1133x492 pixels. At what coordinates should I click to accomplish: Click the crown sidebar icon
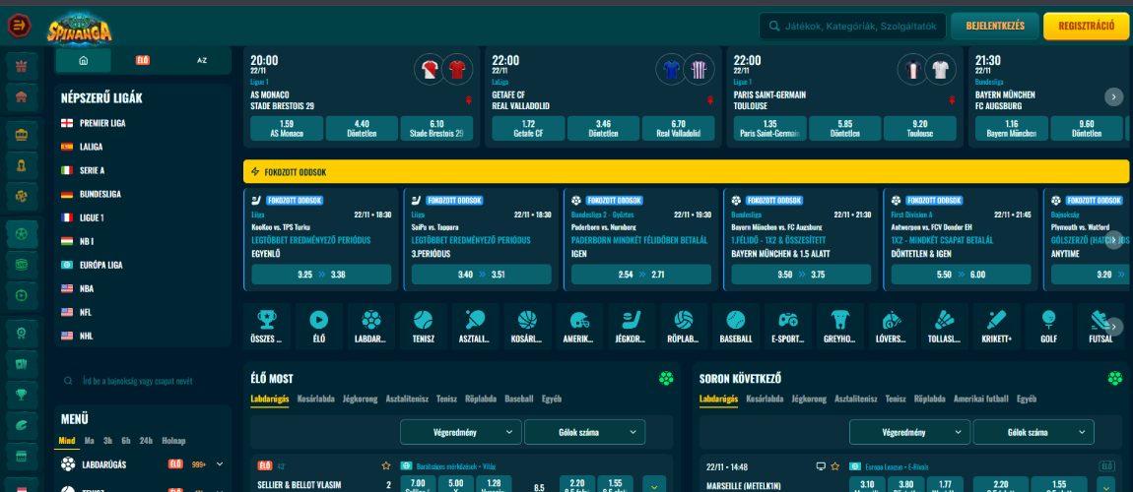pyautogui.click(x=22, y=134)
